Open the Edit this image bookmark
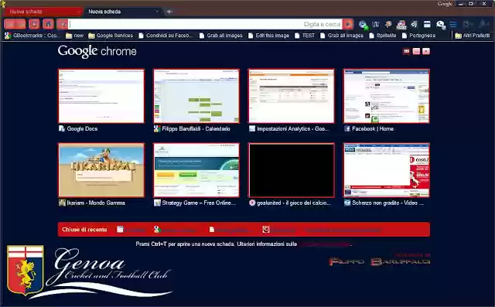Screen dimensions: 495x307 268,36
